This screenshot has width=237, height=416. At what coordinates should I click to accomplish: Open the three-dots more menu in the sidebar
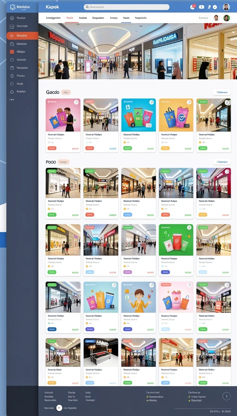pos(12,100)
